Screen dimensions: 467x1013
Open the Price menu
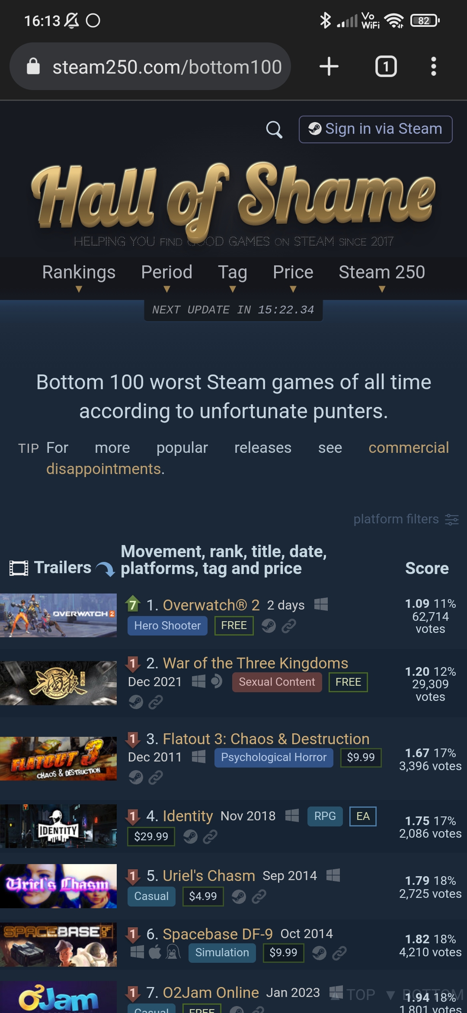pyautogui.click(x=293, y=277)
